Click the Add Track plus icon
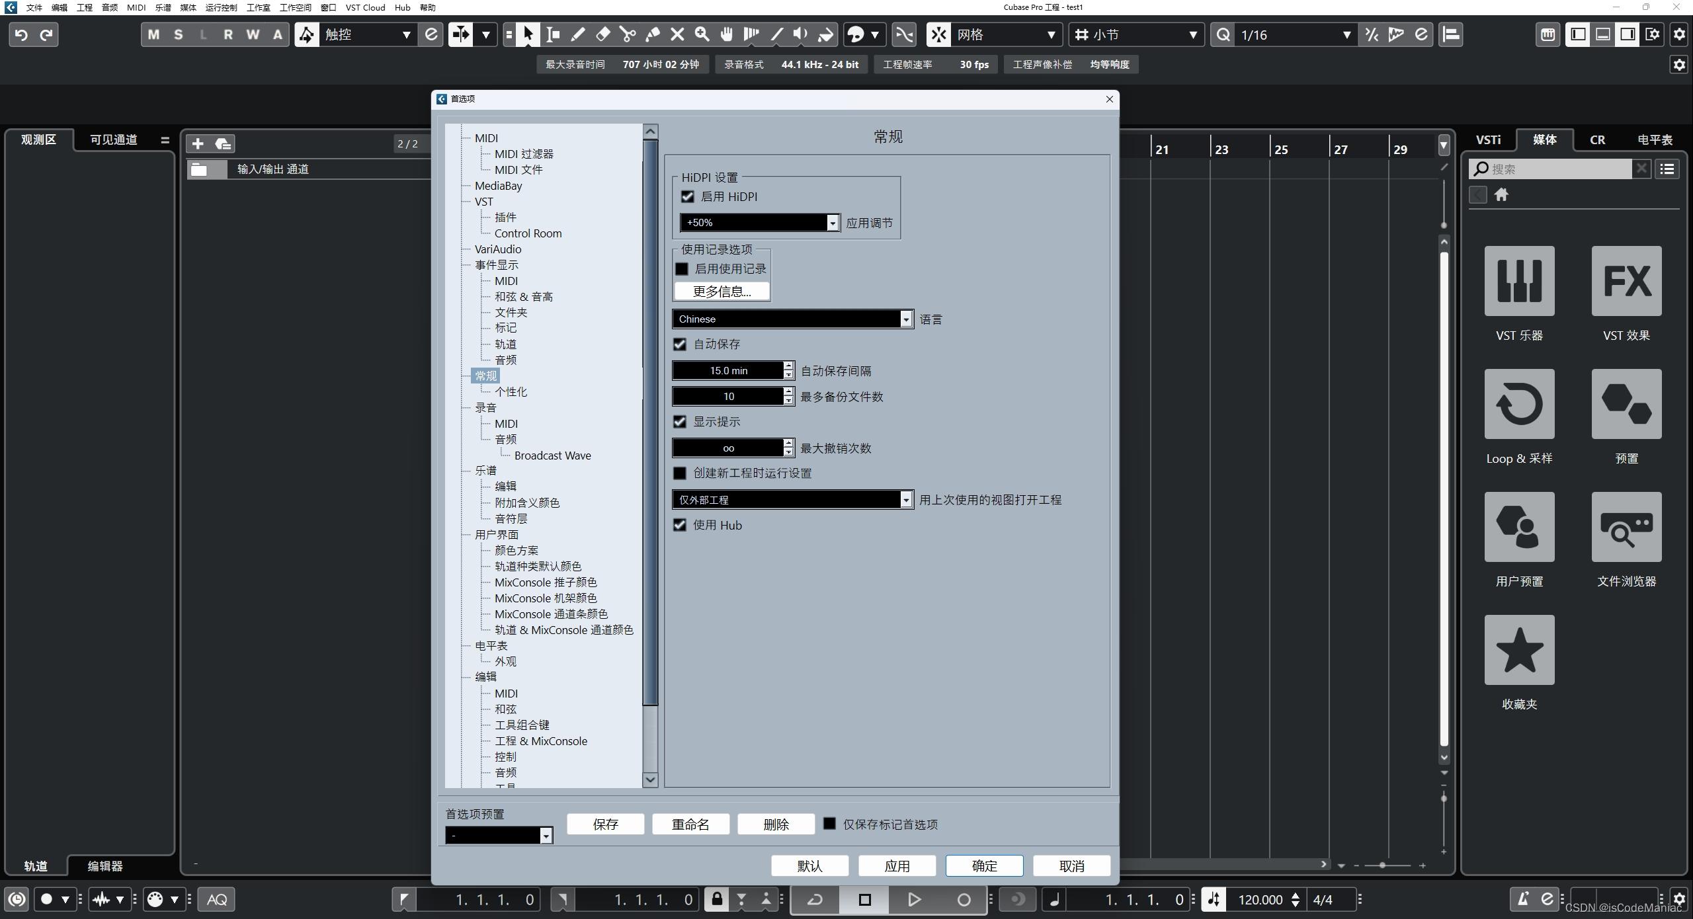This screenshot has height=919, width=1693. point(198,143)
